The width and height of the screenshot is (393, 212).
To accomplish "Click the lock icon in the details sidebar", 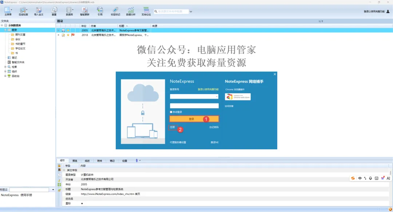I will coord(59,166).
